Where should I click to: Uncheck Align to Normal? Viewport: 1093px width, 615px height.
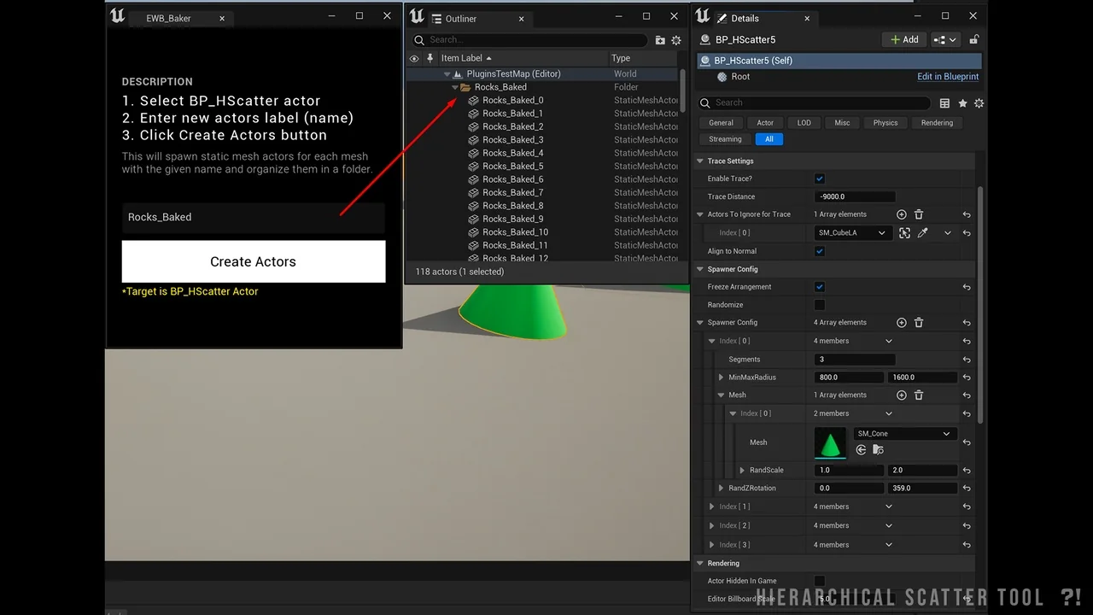819,250
